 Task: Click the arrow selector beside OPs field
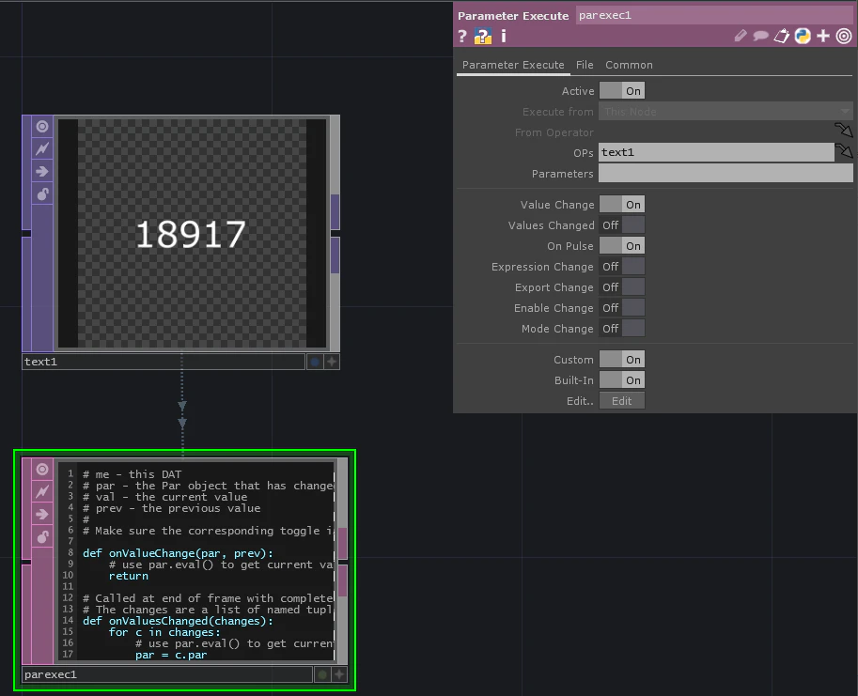tap(844, 151)
